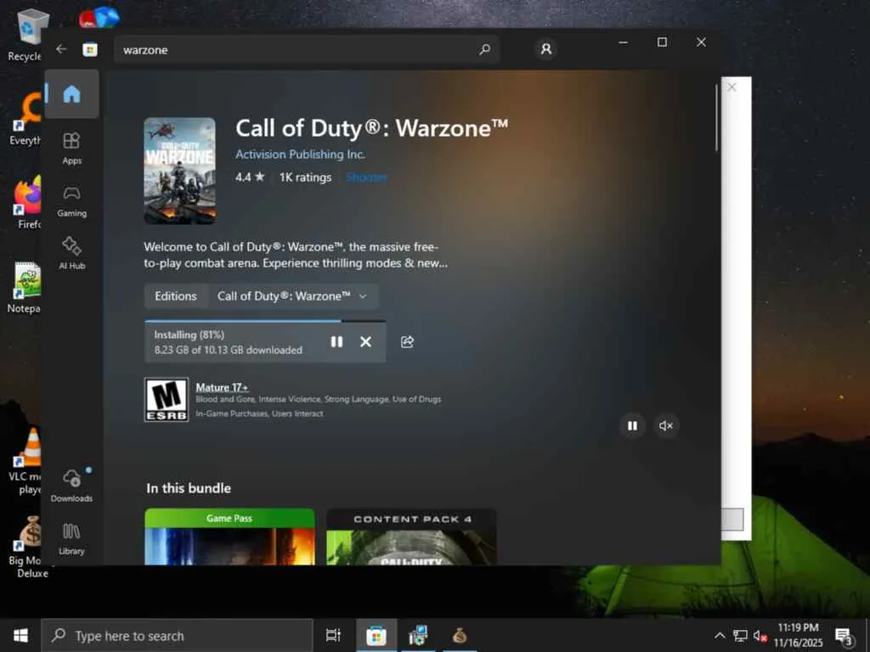This screenshot has width=870, height=652.
Task: Open the Warzone game cover thumbnail
Action: click(x=180, y=171)
